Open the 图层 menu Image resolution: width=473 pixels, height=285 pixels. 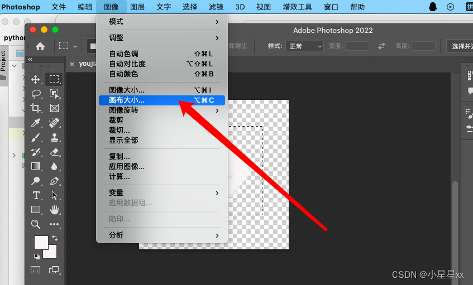(137, 7)
